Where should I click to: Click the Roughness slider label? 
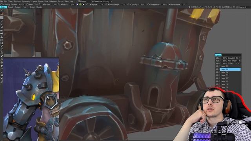pyautogui.click(x=155, y=4)
